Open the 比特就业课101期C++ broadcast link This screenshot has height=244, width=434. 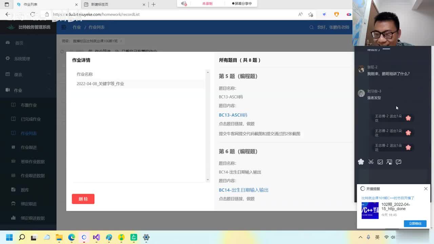pyautogui.click(x=388, y=198)
